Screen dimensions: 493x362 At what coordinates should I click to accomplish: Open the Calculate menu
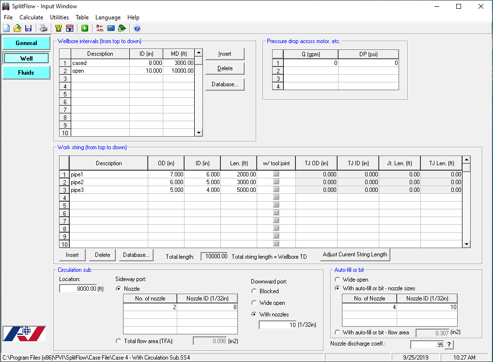[31, 17]
